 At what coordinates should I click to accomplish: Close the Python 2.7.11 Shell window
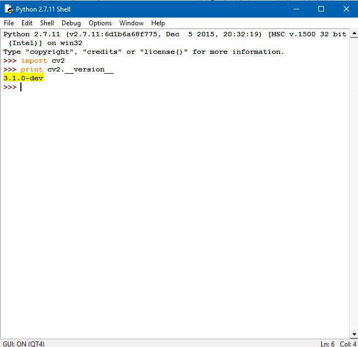(346, 9)
